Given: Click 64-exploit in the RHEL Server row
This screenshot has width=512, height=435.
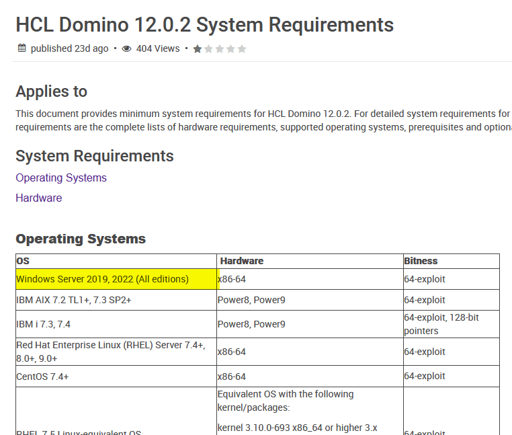Looking at the screenshot, I should click(x=425, y=352).
